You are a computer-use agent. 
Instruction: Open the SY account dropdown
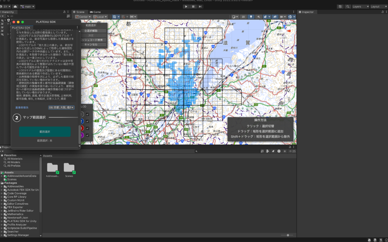click(5, 7)
